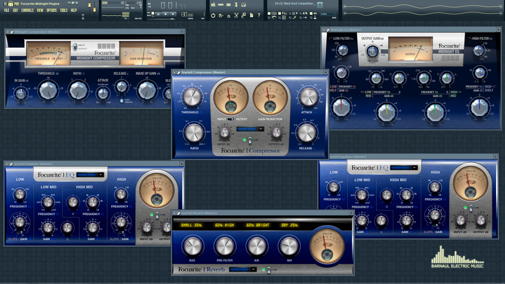Open the VIEW menu

point(40,10)
